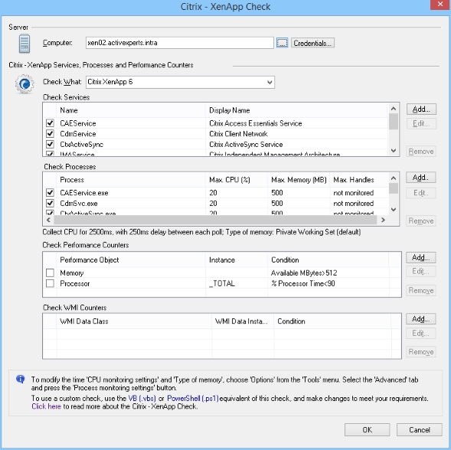Sort services by Display Name column

(297, 110)
